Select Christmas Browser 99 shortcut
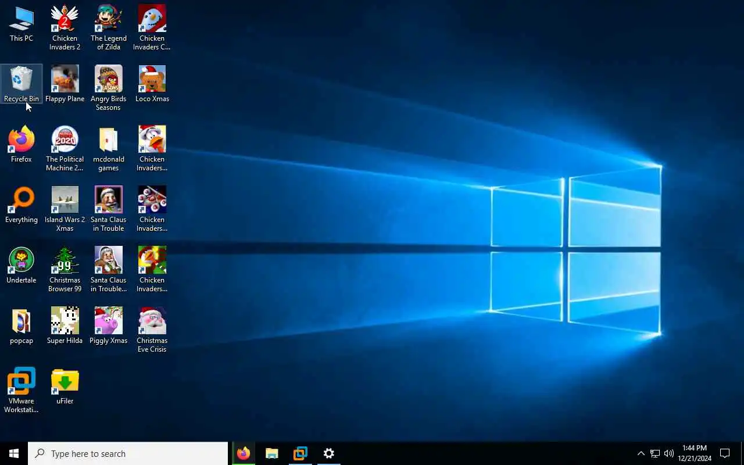The image size is (744, 465). tap(65, 270)
